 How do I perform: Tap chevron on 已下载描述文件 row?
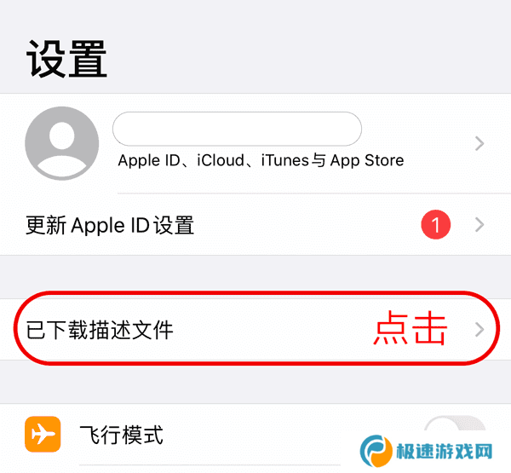click(x=479, y=329)
